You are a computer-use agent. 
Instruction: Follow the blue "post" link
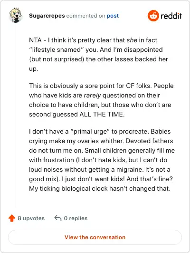113,16
